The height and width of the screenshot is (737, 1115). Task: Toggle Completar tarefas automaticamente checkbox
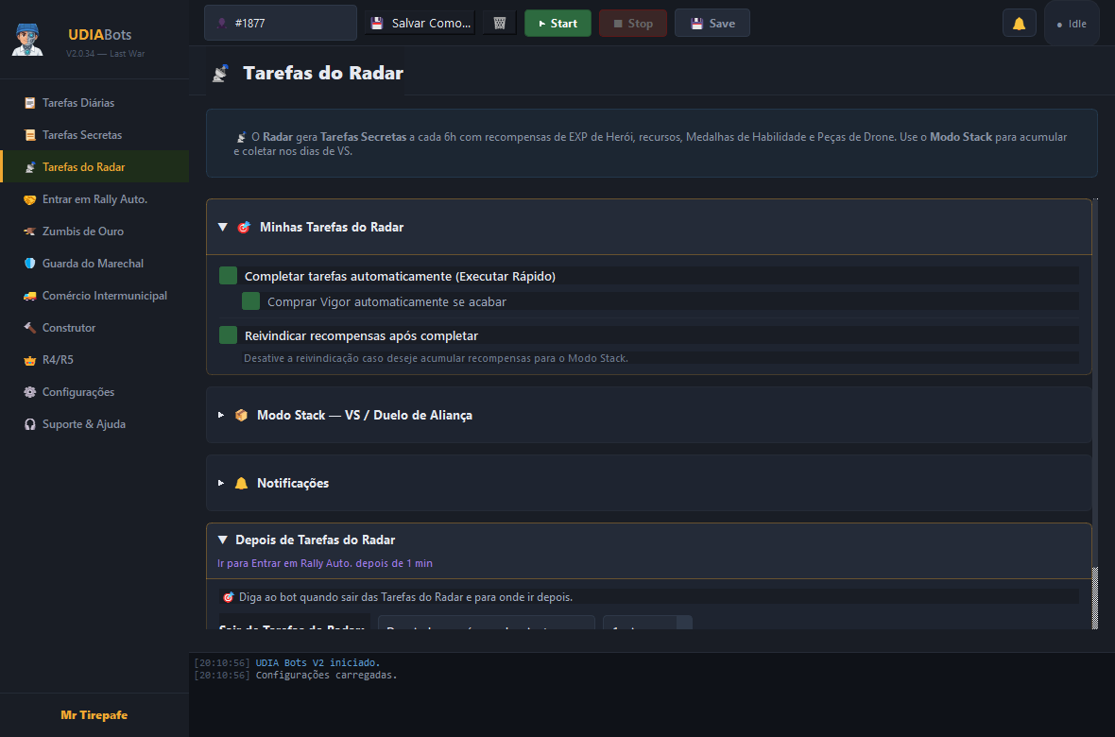click(x=229, y=276)
